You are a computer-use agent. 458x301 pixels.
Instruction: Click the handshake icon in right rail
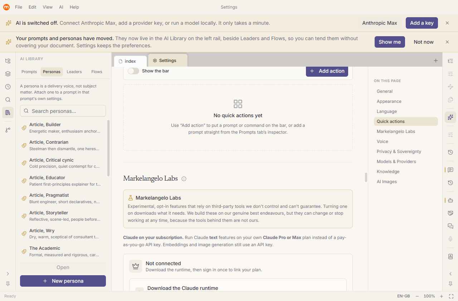tap(450, 213)
